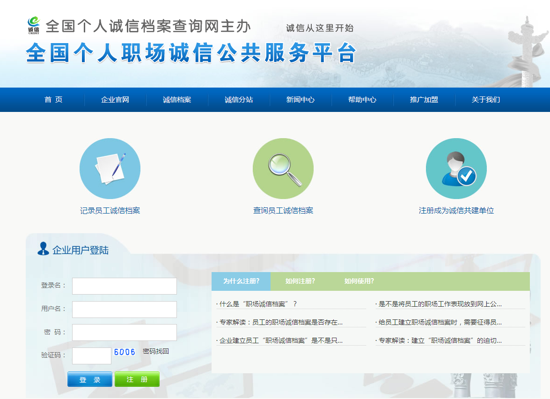Viewport: 550px width, 399px height.
Task: Open 企业官网 navigation item
Action: [115, 100]
